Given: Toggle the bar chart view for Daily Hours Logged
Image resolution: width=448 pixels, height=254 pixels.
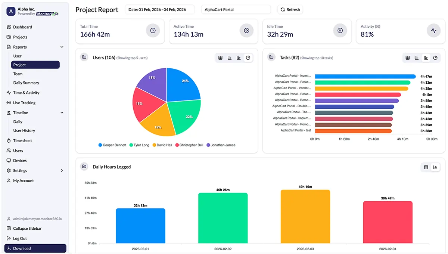Looking at the screenshot, I should pos(435,167).
